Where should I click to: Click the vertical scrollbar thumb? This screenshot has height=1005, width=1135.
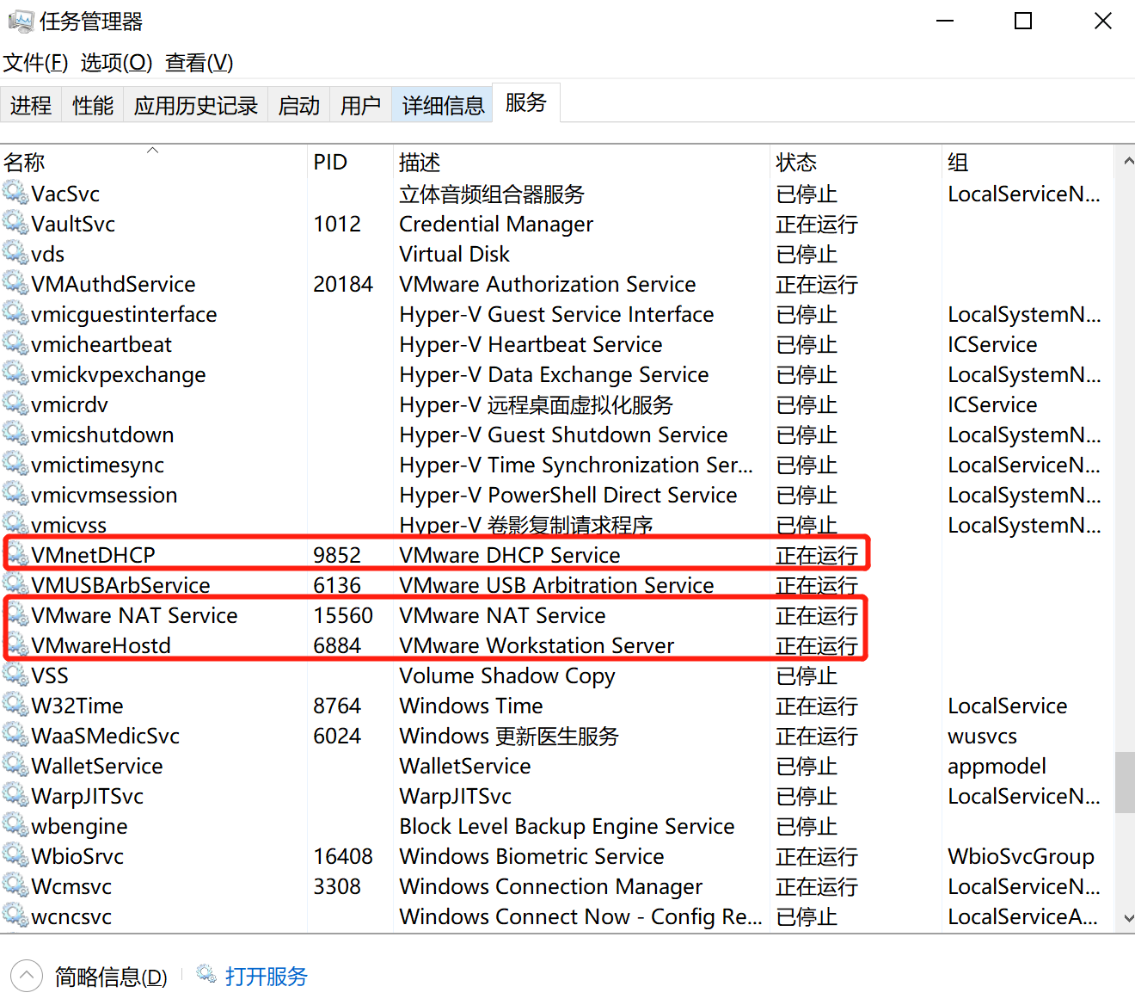coord(1126,783)
